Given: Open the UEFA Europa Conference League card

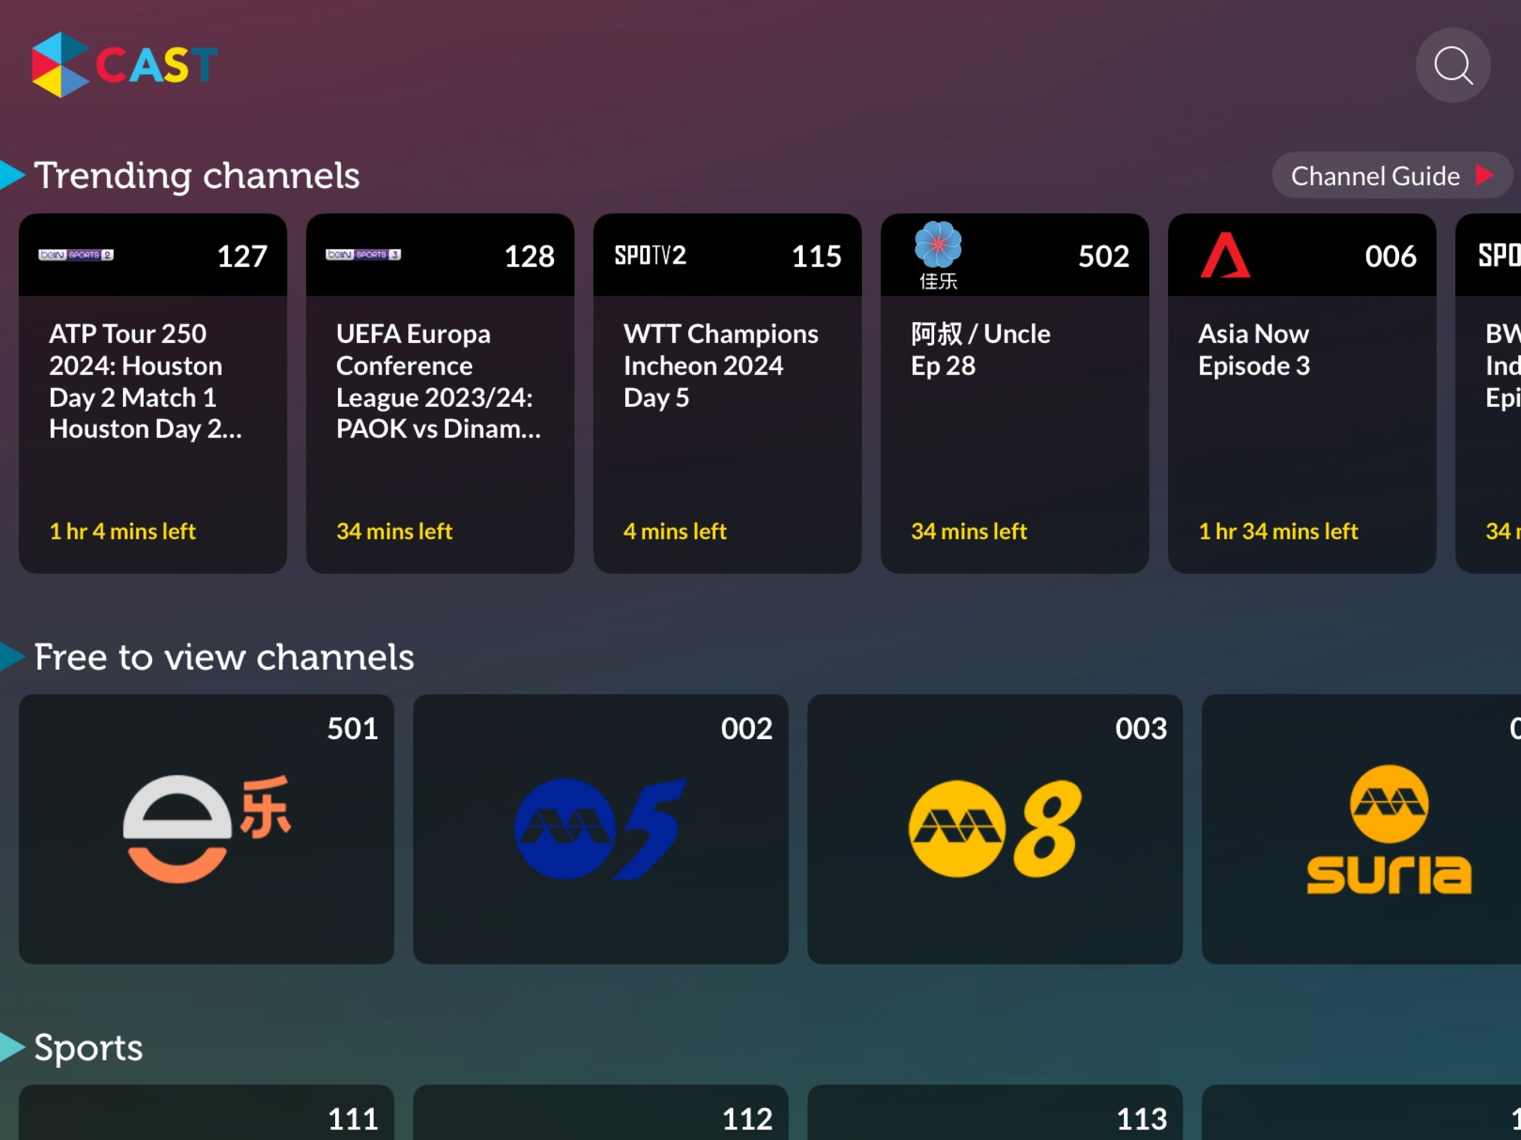Looking at the screenshot, I should point(440,394).
